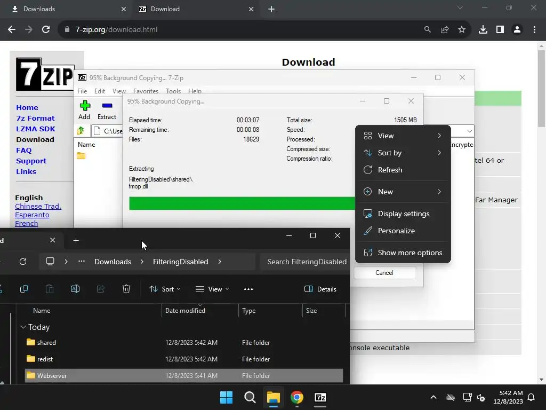The height and width of the screenshot is (410, 546).
Task: Open the Explorer View dropdown
Action: [x=212, y=289]
